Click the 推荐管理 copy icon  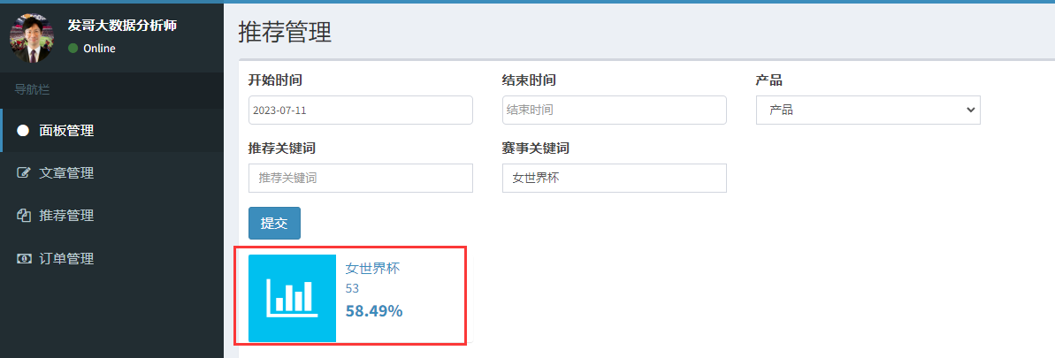tap(24, 216)
